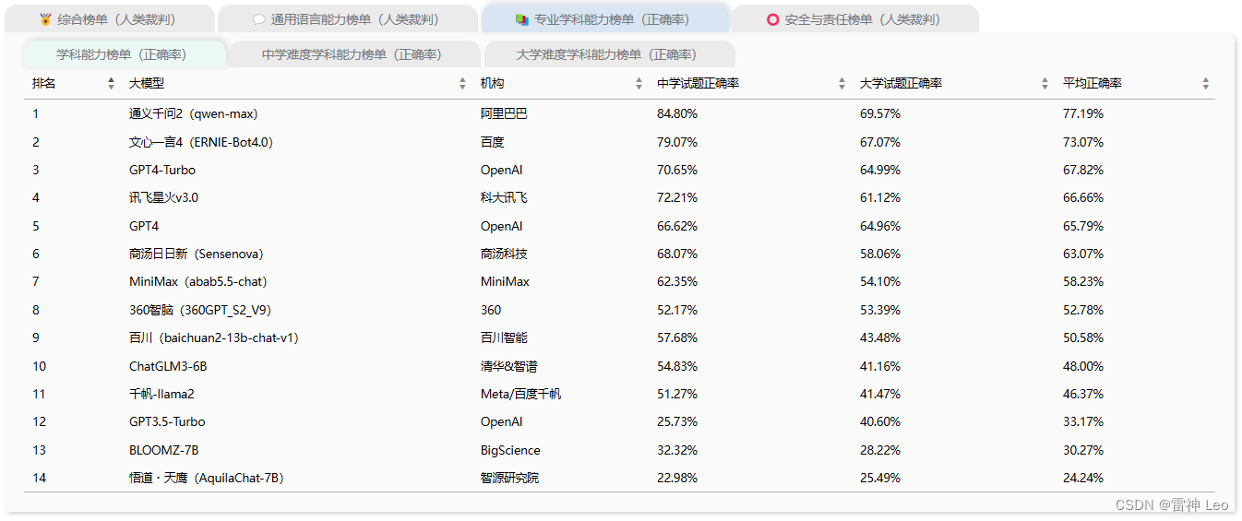Click 360智脑（360GPT_S2_V9）model name
This screenshot has height=521, width=1242.
pyautogui.click(x=200, y=310)
